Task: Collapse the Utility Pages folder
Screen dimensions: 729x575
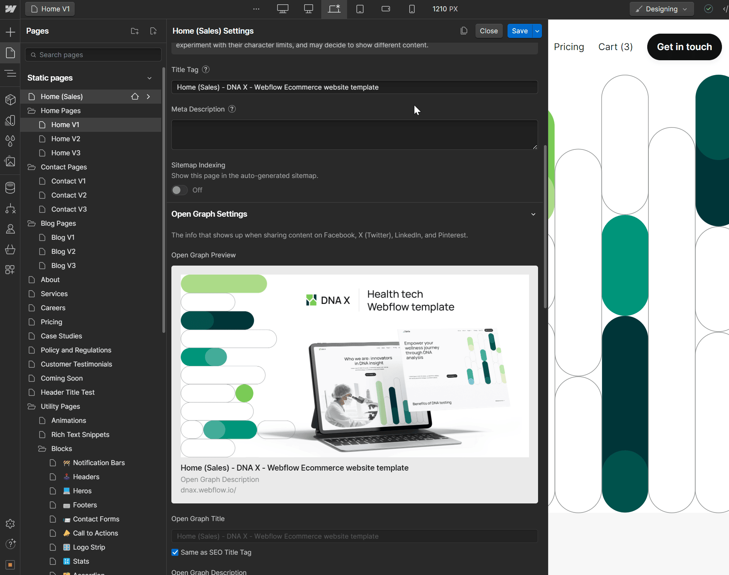Action: click(x=31, y=406)
